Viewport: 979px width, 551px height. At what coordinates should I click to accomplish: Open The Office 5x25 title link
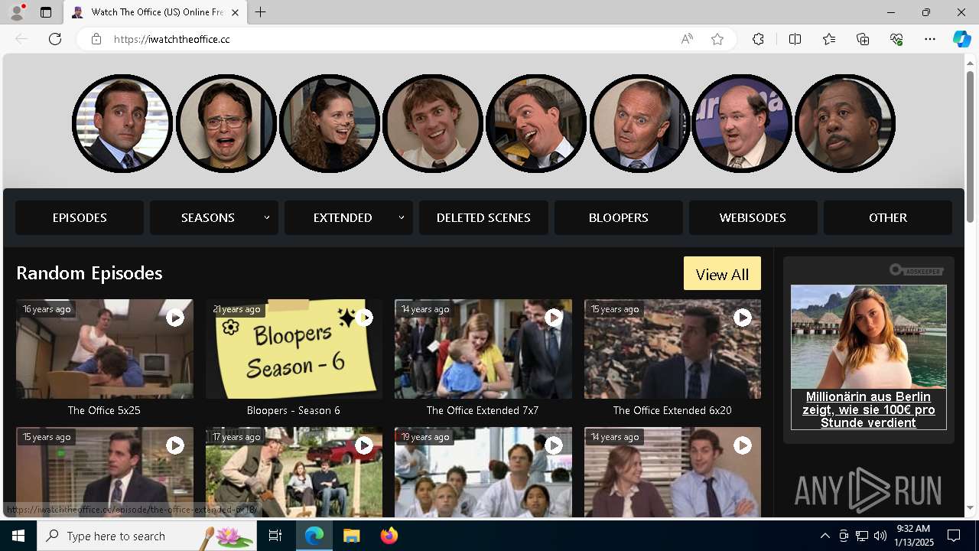pyautogui.click(x=104, y=410)
